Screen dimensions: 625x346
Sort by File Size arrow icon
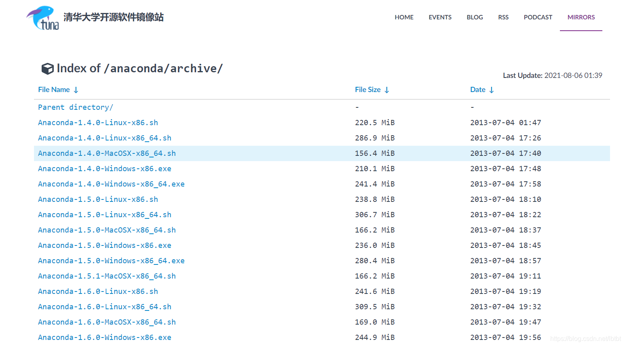[387, 90]
